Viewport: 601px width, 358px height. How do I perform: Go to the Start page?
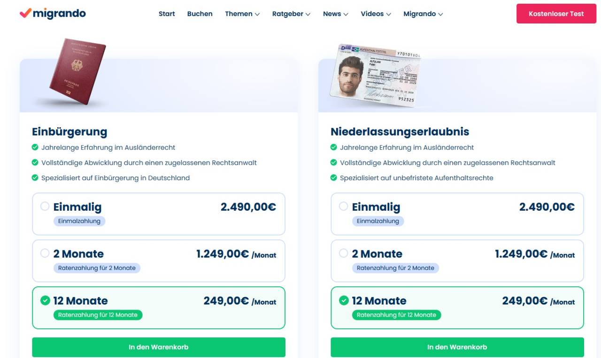click(167, 14)
